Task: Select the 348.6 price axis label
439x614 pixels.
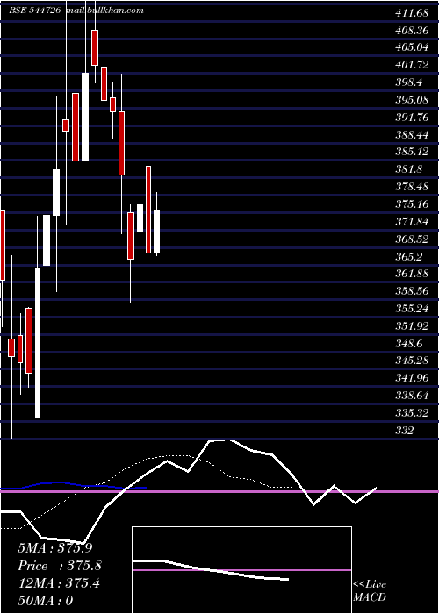Action: pyautogui.click(x=409, y=344)
